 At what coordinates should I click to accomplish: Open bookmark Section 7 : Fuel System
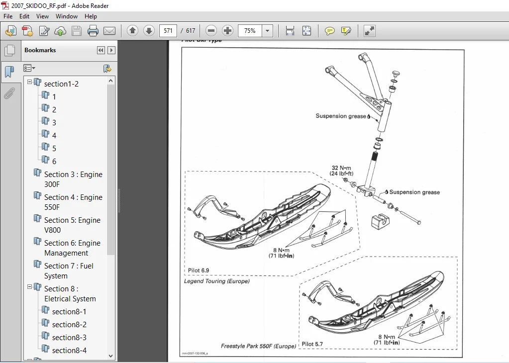[x=69, y=271]
